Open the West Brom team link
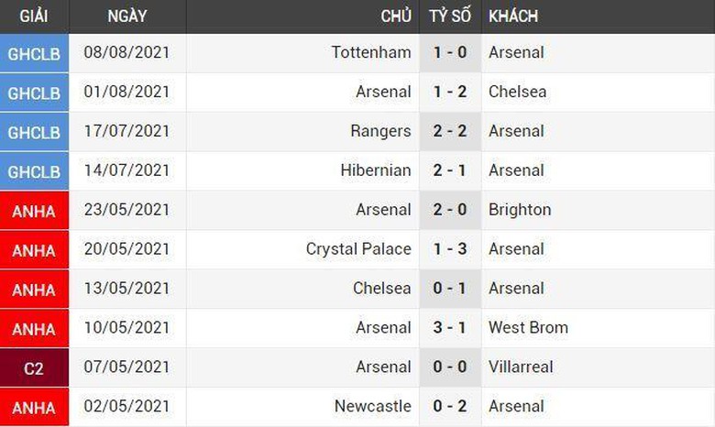Viewport: 715px width, 427px height. click(x=528, y=328)
